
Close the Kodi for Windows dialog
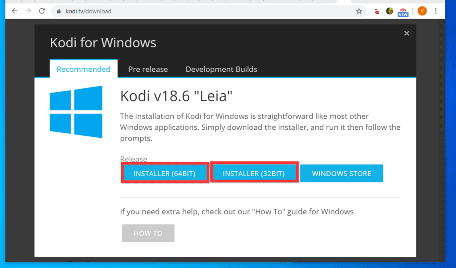click(x=407, y=33)
